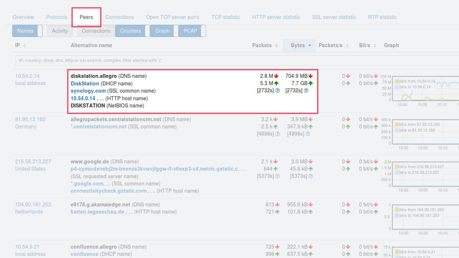Sort by IP column arrows icon
This screenshot has width=459, height=258.
coord(24,46)
